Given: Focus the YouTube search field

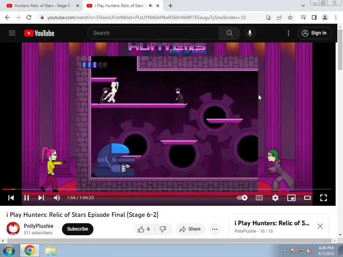Looking at the screenshot, I should point(153,33).
